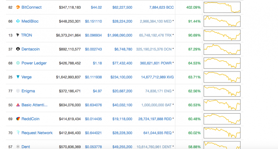Open the ReddCoin 7-day price chart
278x149 pixels.
pyautogui.click(x=222, y=119)
